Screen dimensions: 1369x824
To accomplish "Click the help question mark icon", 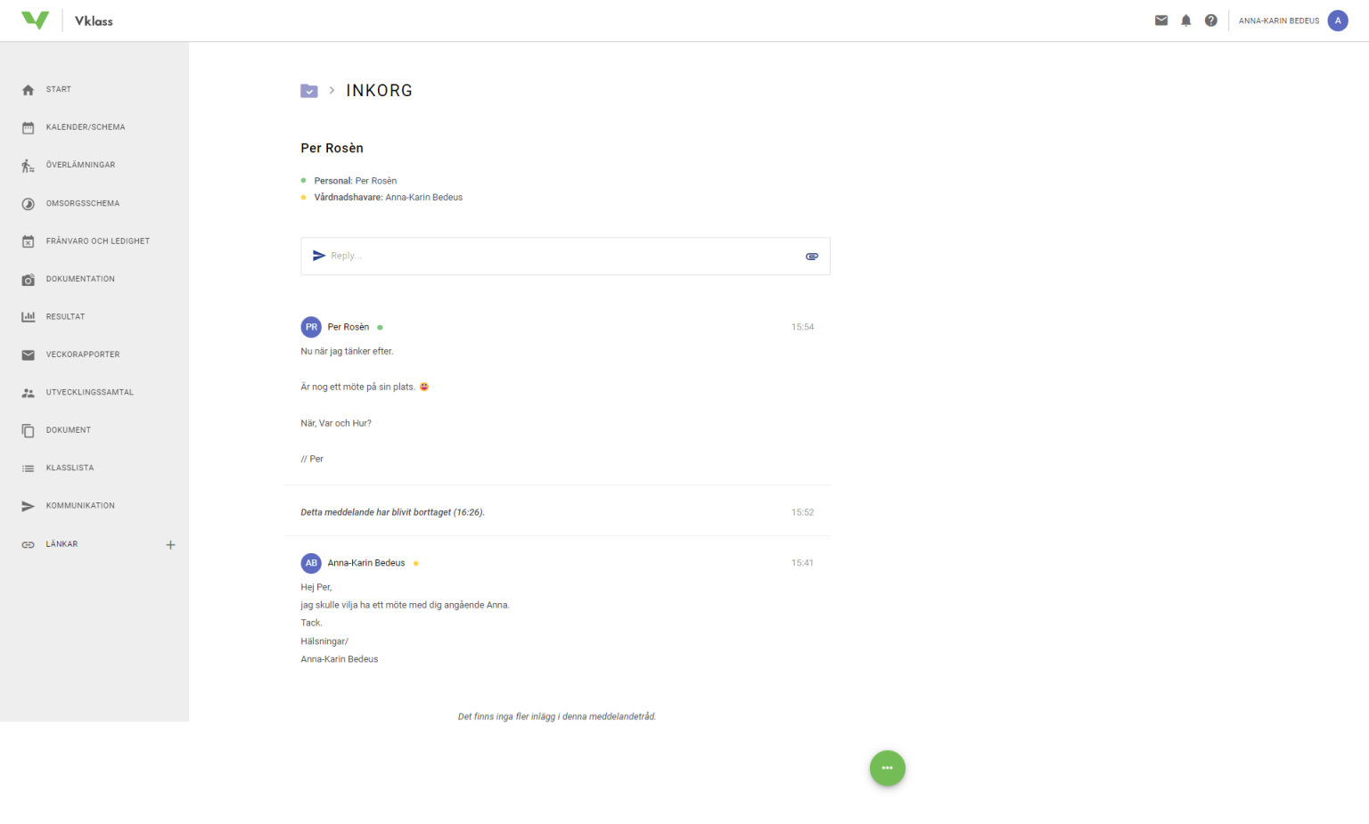I will pos(1210,20).
